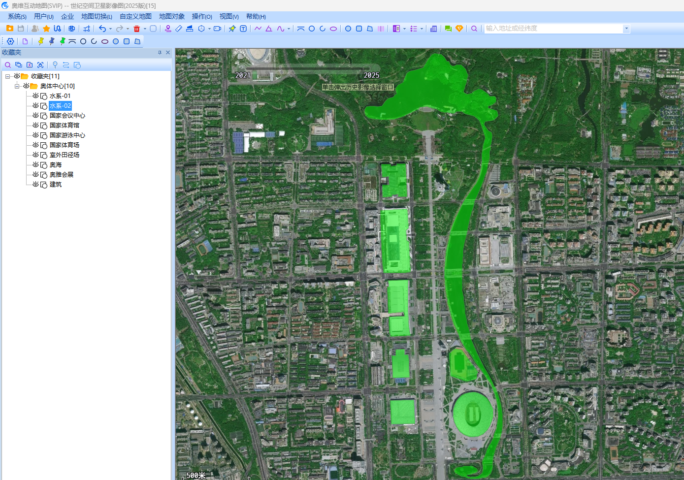Image resolution: width=684 pixels, height=480 pixels.
Task: Expand the address search box dropdown
Action: [x=626, y=29]
